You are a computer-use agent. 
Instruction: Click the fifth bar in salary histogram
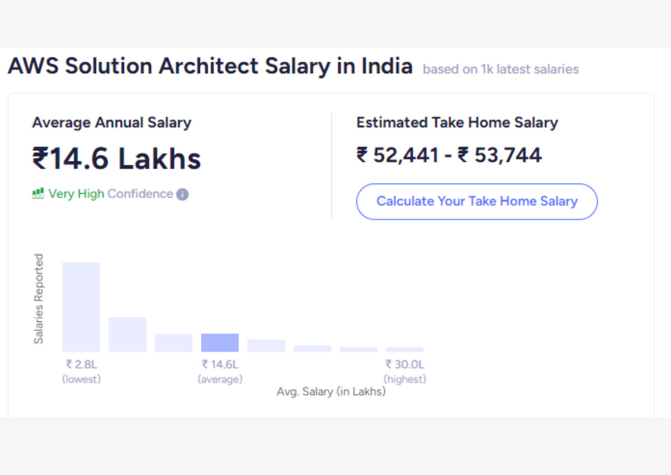click(266, 346)
